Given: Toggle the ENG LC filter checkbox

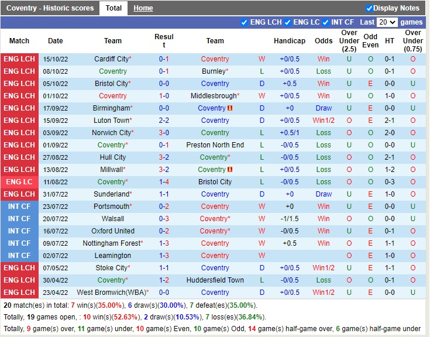Looking at the screenshot, I should pyautogui.click(x=288, y=22).
